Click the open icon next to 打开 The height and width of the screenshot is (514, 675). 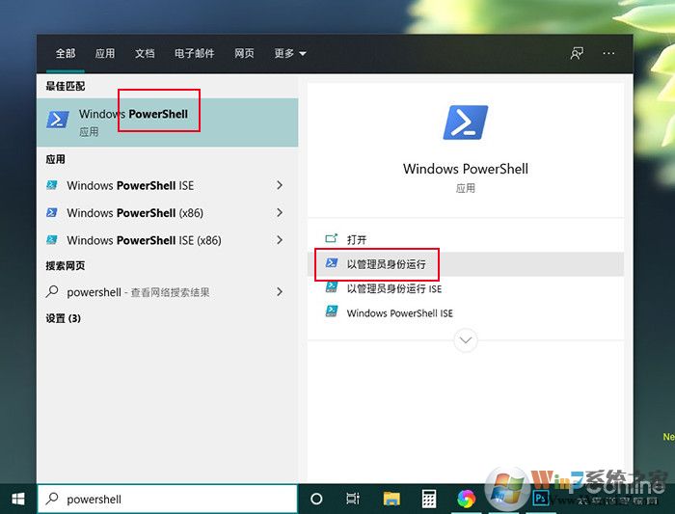332,238
